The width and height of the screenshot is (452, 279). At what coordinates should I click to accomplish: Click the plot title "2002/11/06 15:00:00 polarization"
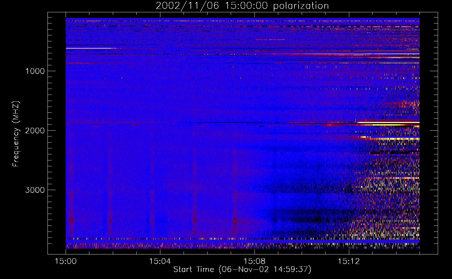[x=242, y=6]
